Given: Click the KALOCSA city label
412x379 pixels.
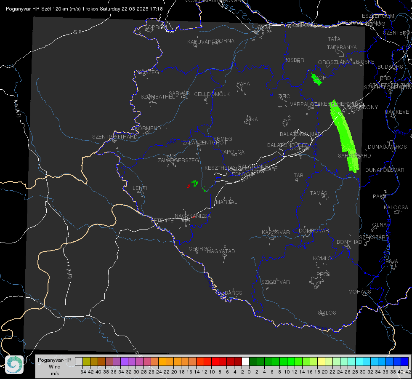Looking at the screenshot, I should click(x=396, y=208).
